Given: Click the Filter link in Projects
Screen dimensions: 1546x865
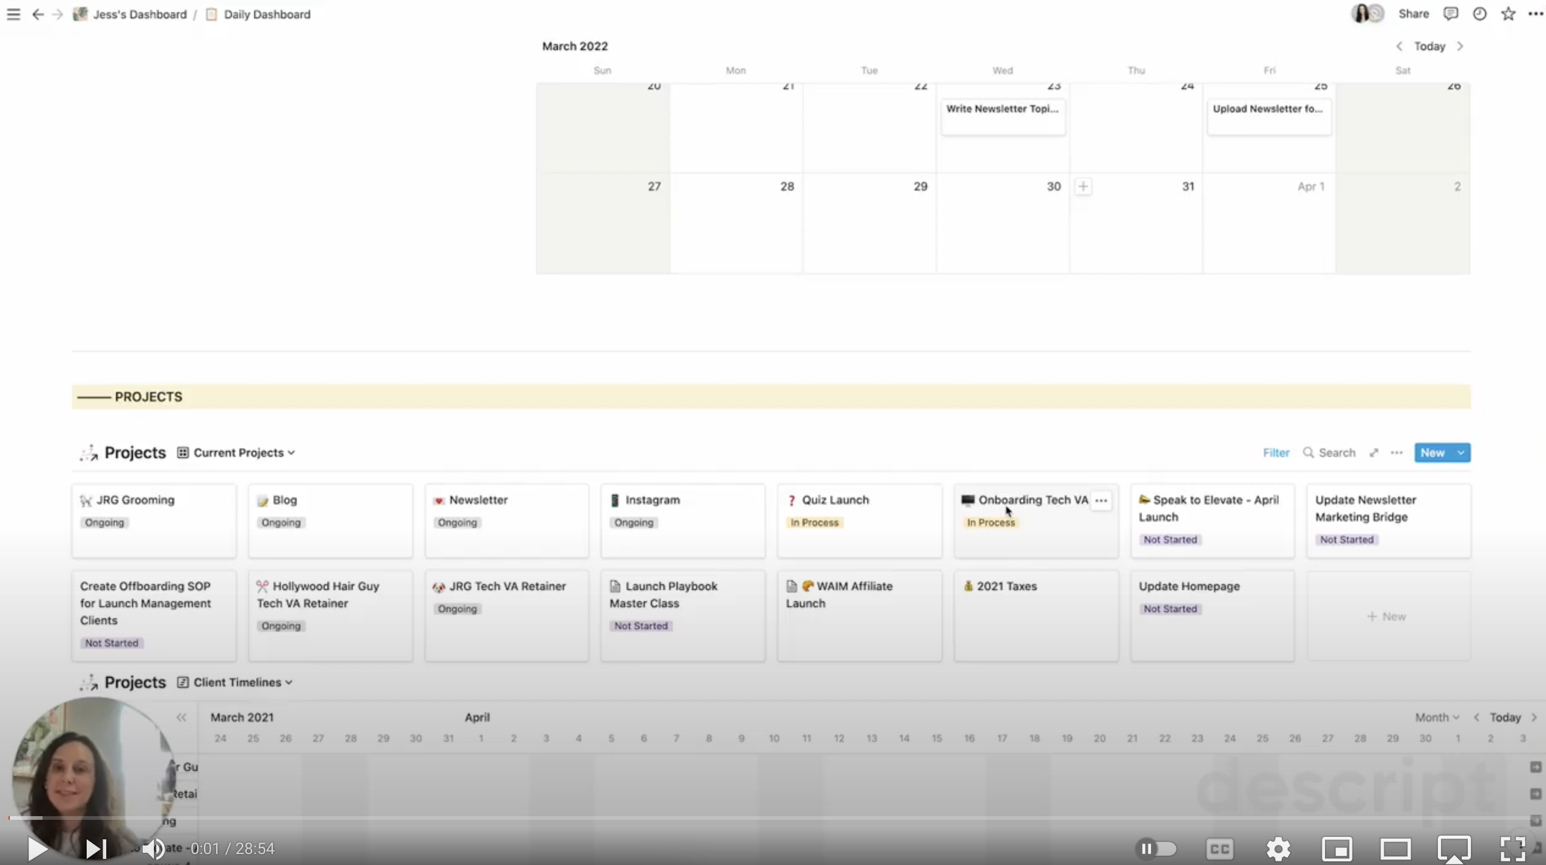Looking at the screenshot, I should click(x=1276, y=453).
